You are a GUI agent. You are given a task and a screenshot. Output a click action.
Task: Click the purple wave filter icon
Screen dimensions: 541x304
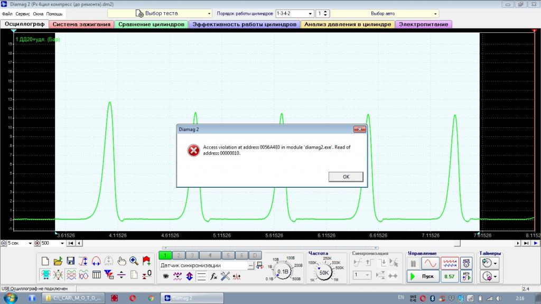click(178, 277)
